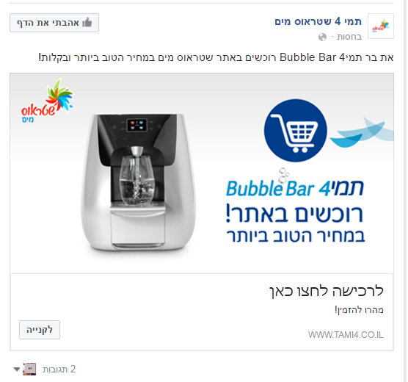Click the Strauss Water logo in the ad image
The image size is (408, 382).
point(48,101)
